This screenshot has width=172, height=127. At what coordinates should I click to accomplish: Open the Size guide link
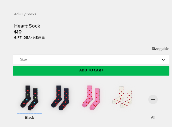click(160, 49)
